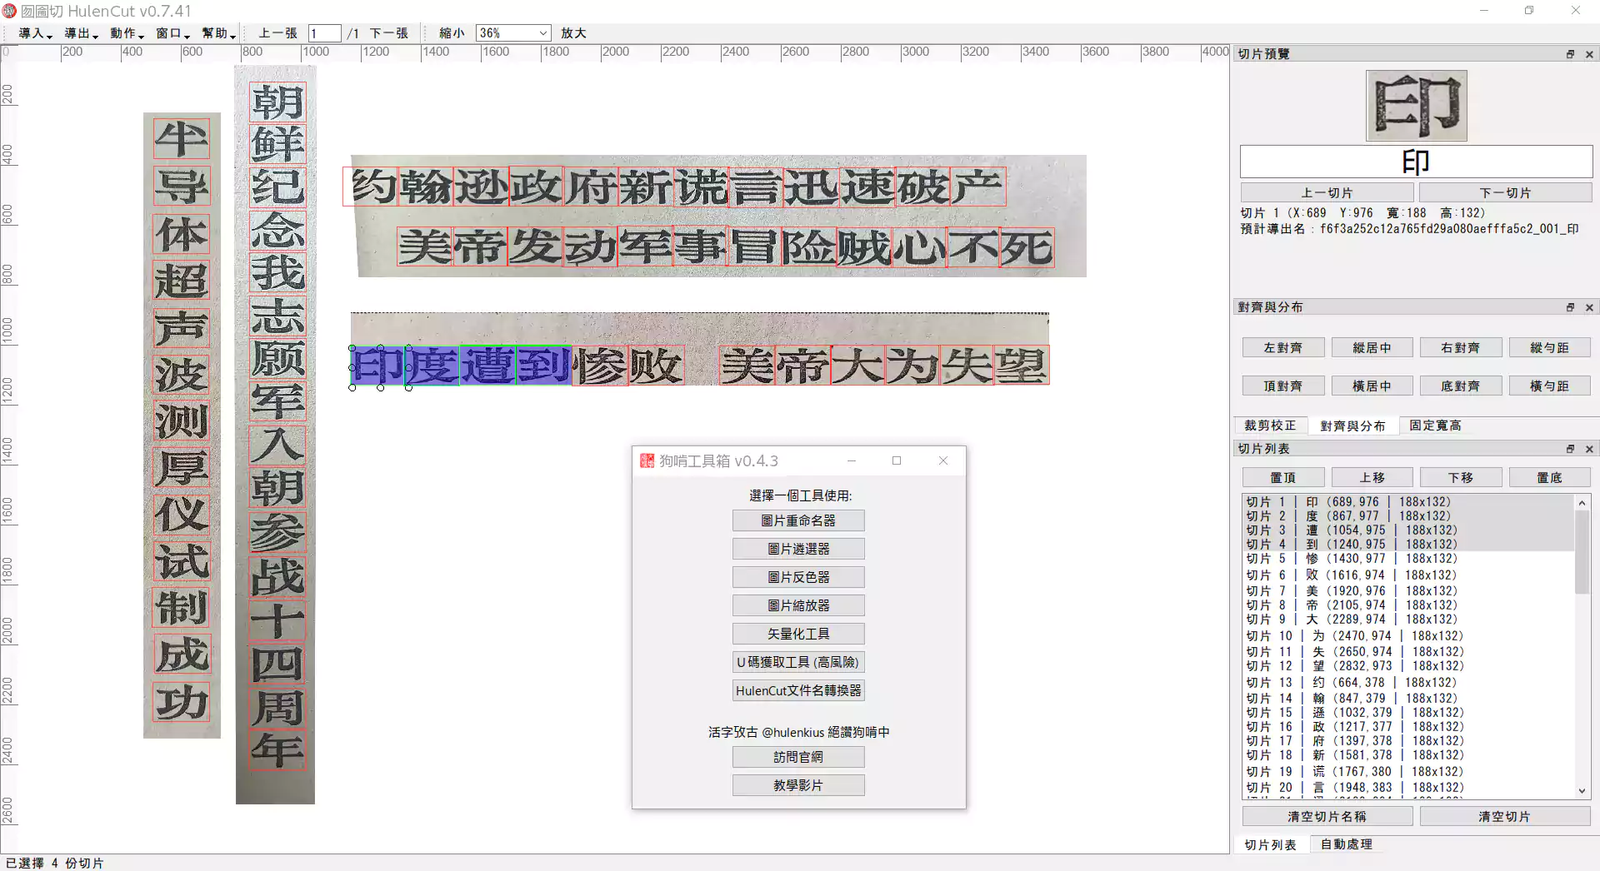Go to next slice 下一切片
Viewport: 1600px width, 871px height.
1505,193
